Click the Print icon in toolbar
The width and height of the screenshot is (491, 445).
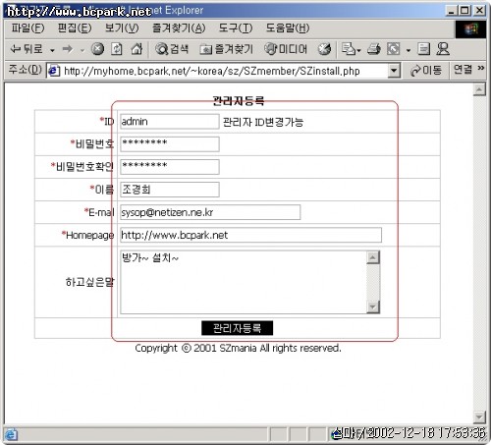click(374, 49)
